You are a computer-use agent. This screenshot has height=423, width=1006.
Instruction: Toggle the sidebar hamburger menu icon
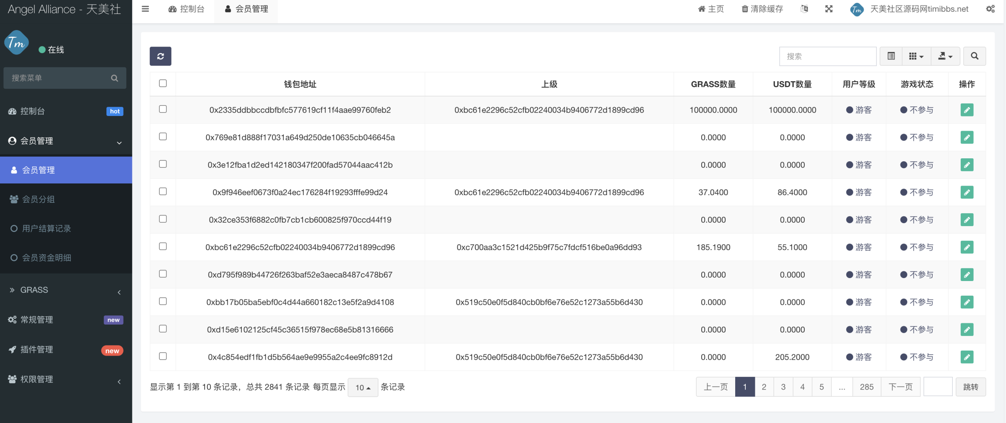(145, 9)
